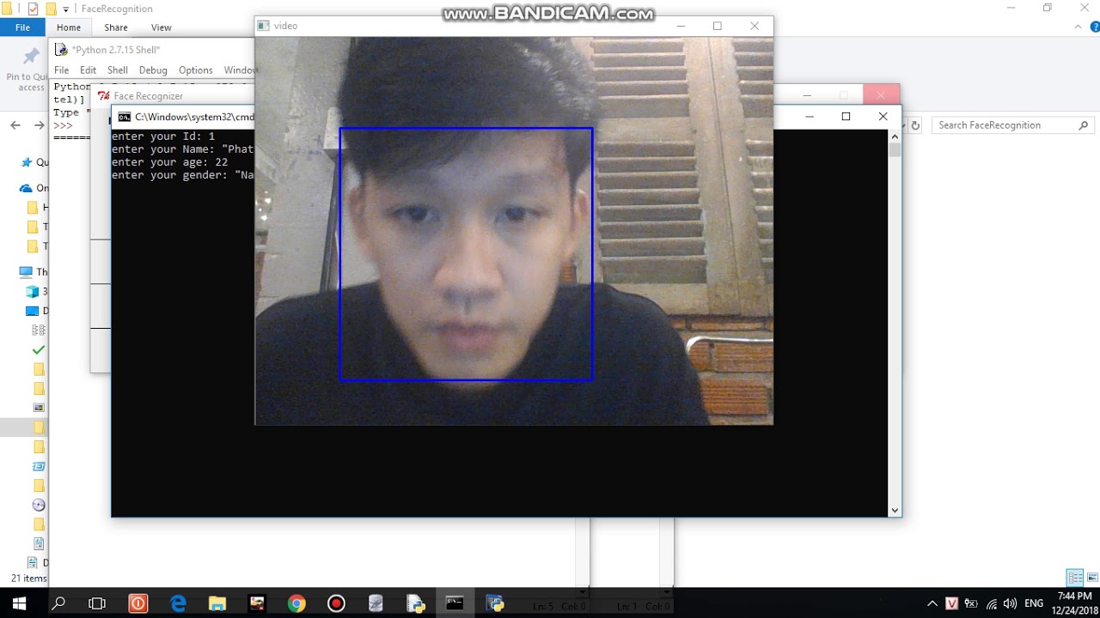Viewport: 1100px width, 618px height.
Task: Maximize the video window
Action: [x=718, y=26]
